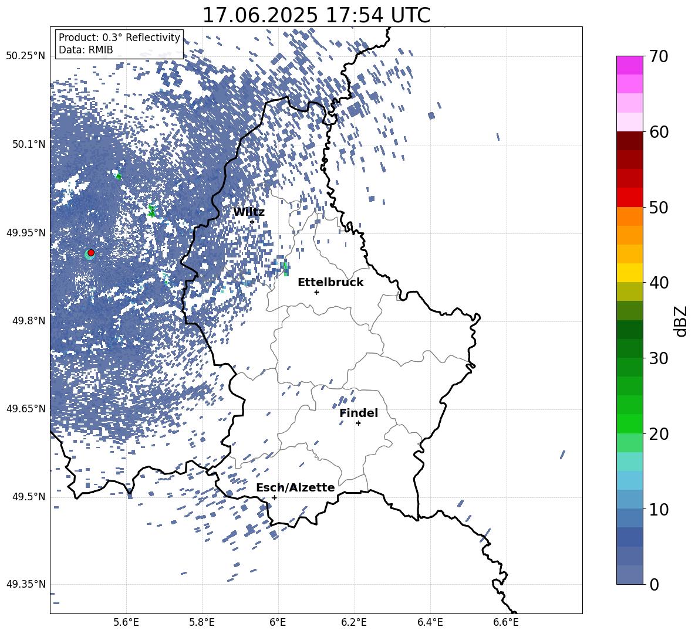Click the bright green colorbar segment at 20
695x634 pixels.
point(630,423)
